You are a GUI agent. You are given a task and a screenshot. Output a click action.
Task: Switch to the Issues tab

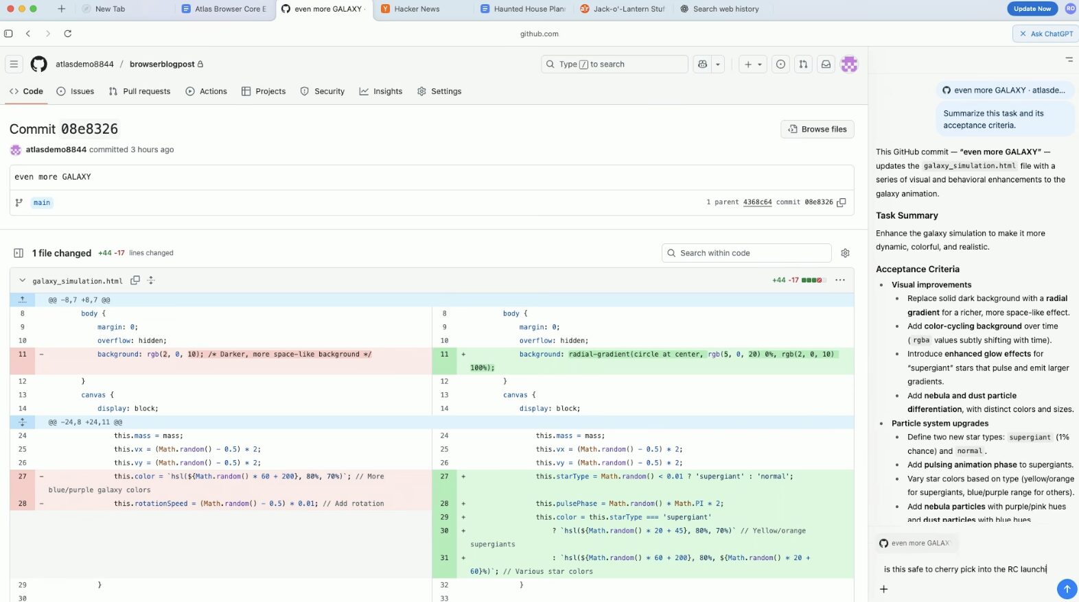[76, 91]
